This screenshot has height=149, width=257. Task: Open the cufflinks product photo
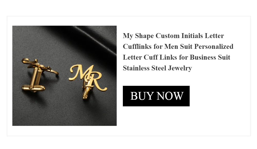pyautogui.click(x=65, y=76)
